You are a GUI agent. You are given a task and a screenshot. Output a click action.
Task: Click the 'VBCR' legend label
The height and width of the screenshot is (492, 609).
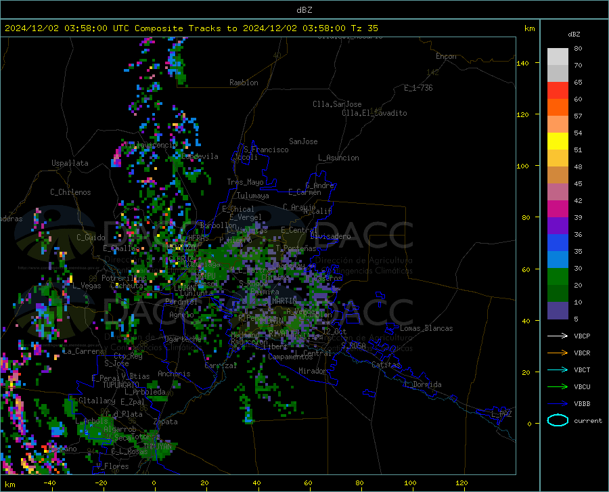click(x=582, y=353)
